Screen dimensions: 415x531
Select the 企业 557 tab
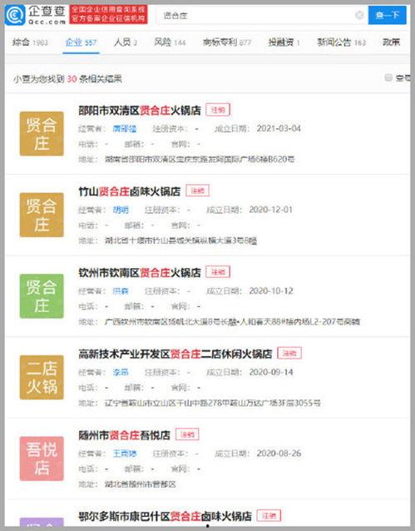(81, 42)
